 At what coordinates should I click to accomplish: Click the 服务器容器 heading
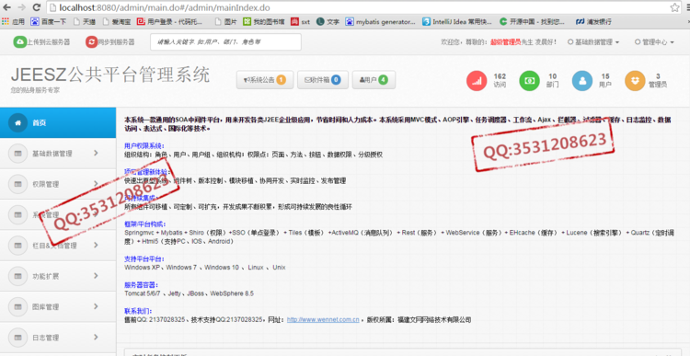pyautogui.click(x=141, y=285)
